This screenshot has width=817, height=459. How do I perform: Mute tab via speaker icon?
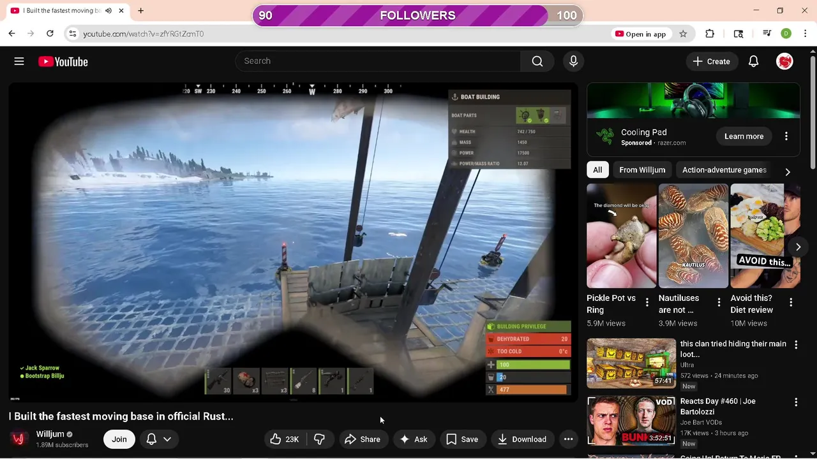(x=108, y=11)
